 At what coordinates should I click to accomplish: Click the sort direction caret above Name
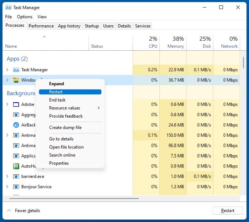click(x=44, y=37)
